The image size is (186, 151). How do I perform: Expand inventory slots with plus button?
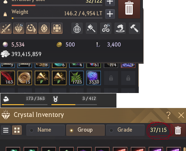(110, 2)
